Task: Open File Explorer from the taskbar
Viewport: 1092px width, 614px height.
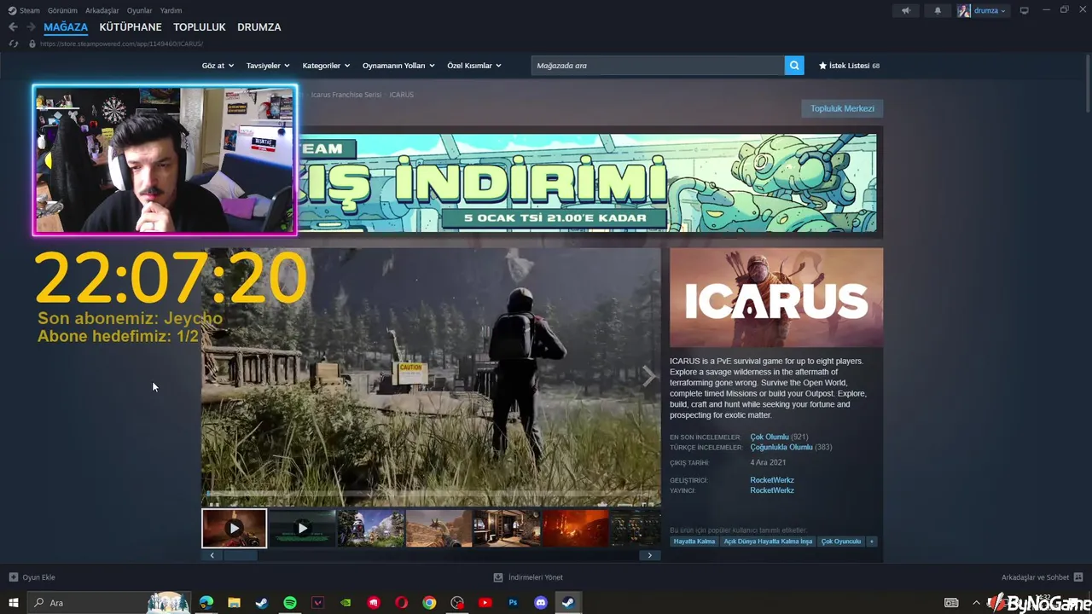Action: click(234, 603)
